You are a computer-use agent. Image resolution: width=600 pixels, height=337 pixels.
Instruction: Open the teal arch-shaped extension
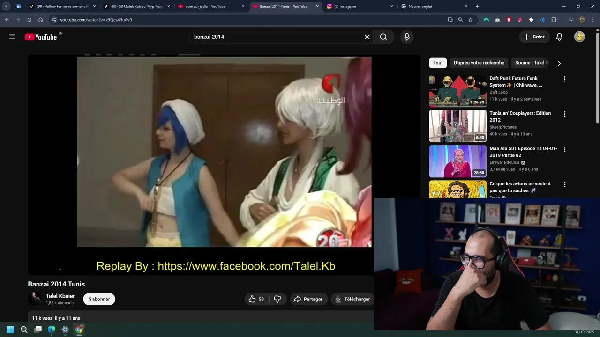(486, 20)
